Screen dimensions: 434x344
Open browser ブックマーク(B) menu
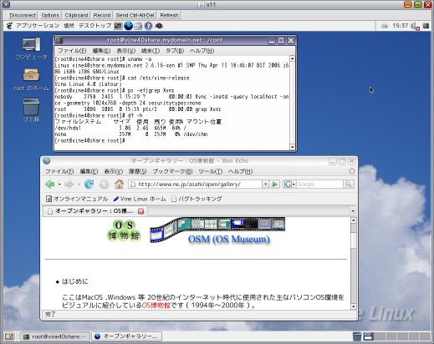click(172, 171)
